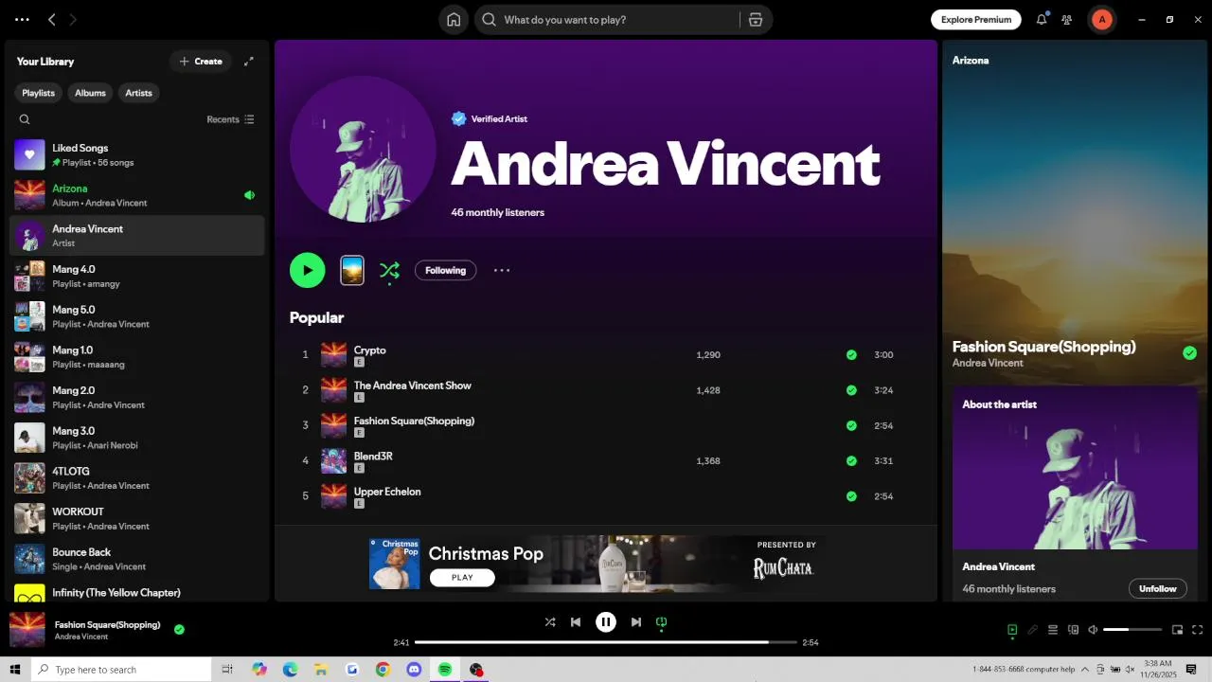Filter library by Albums

click(x=91, y=93)
